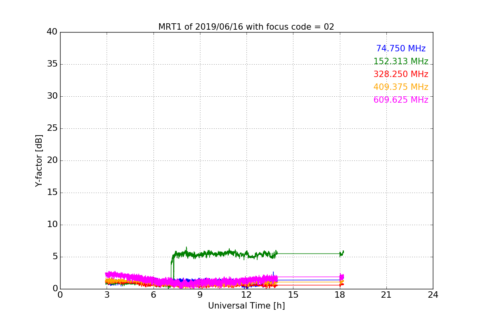The width and height of the screenshot is (481, 321).
Task: Click the x-axis tick label 18
Action: click(x=340, y=295)
